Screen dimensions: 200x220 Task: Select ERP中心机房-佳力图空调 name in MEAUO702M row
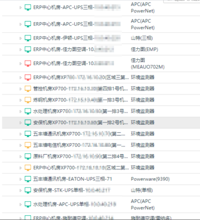pos(74,63)
